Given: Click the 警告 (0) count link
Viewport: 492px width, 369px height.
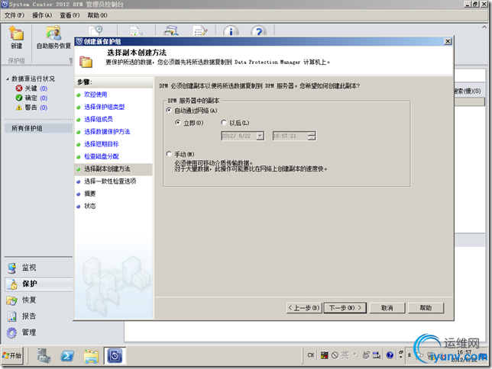Looking at the screenshot, I should pos(44,107).
